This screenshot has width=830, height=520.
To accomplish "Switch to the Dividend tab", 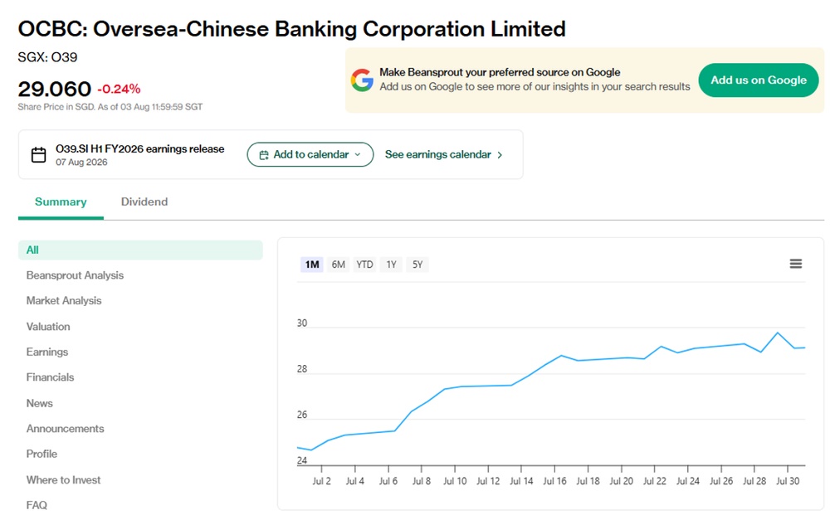I will pyautogui.click(x=144, y=202).
